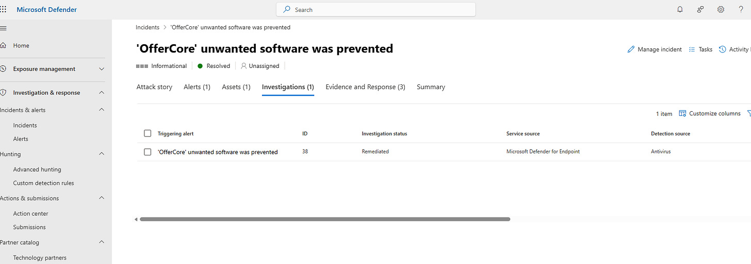Switch to the Assets (1) tab
751x264 pixels.
[236, 87]
